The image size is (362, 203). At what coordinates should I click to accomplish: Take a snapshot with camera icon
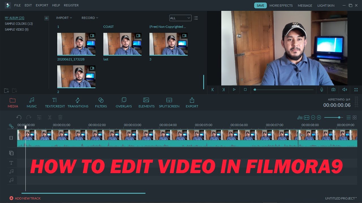tap(333, 90)
